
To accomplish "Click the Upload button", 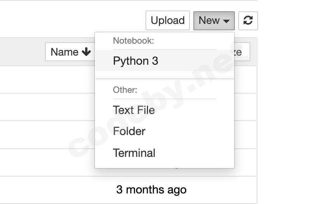I will [168, 20].
